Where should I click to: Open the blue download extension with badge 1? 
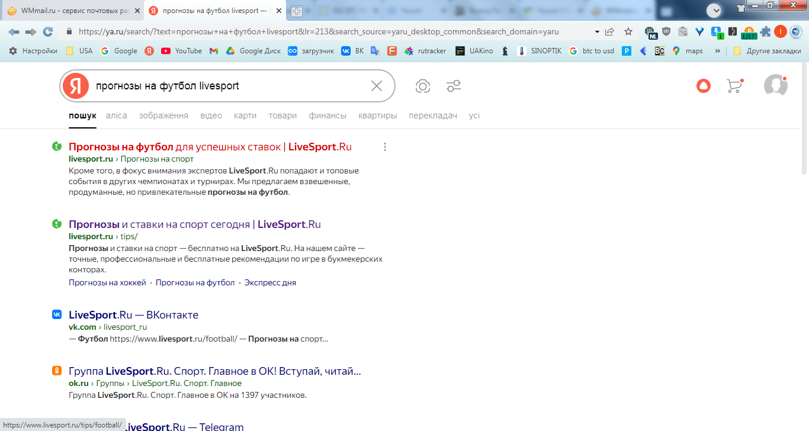717,33
